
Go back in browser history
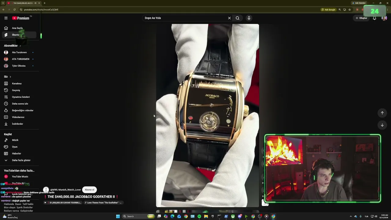[x=3, y=9]
